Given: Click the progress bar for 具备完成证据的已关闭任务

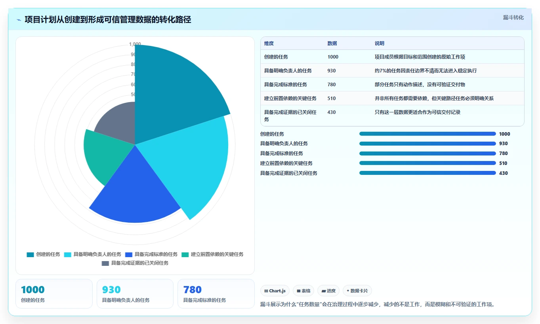Looking at the screenshot, I should [427, 173].
